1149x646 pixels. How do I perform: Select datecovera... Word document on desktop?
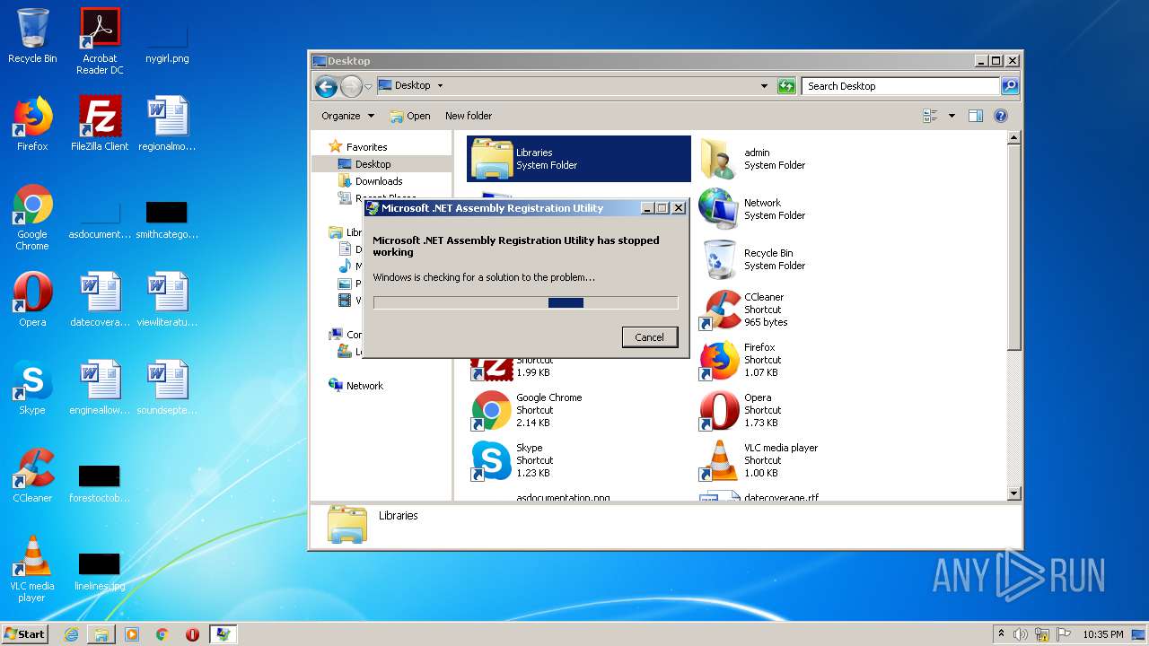coord(100,300)
